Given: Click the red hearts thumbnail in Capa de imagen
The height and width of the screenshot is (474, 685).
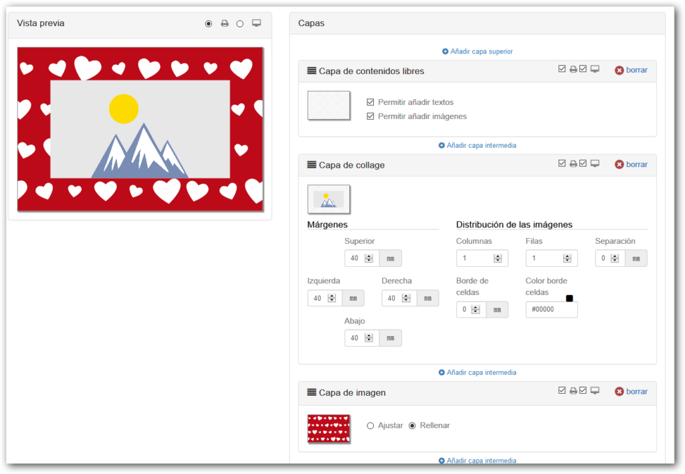Looking at the screenshot, I should (x=328, y=429).
